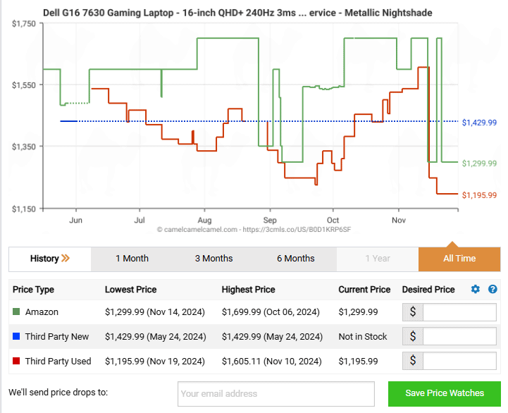Select the All Time history tab

pos(459,259)
